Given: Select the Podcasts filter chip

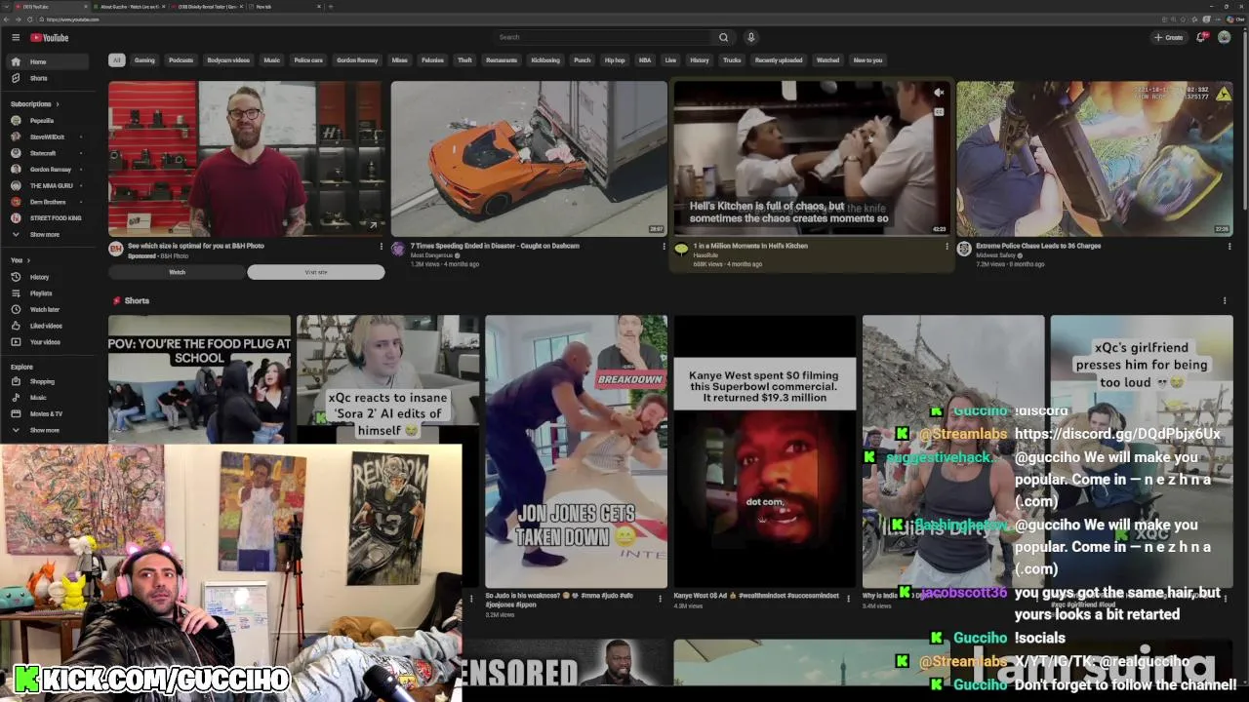Looking at the screenshot, I should pyautogui.click(x=181, y=60).
